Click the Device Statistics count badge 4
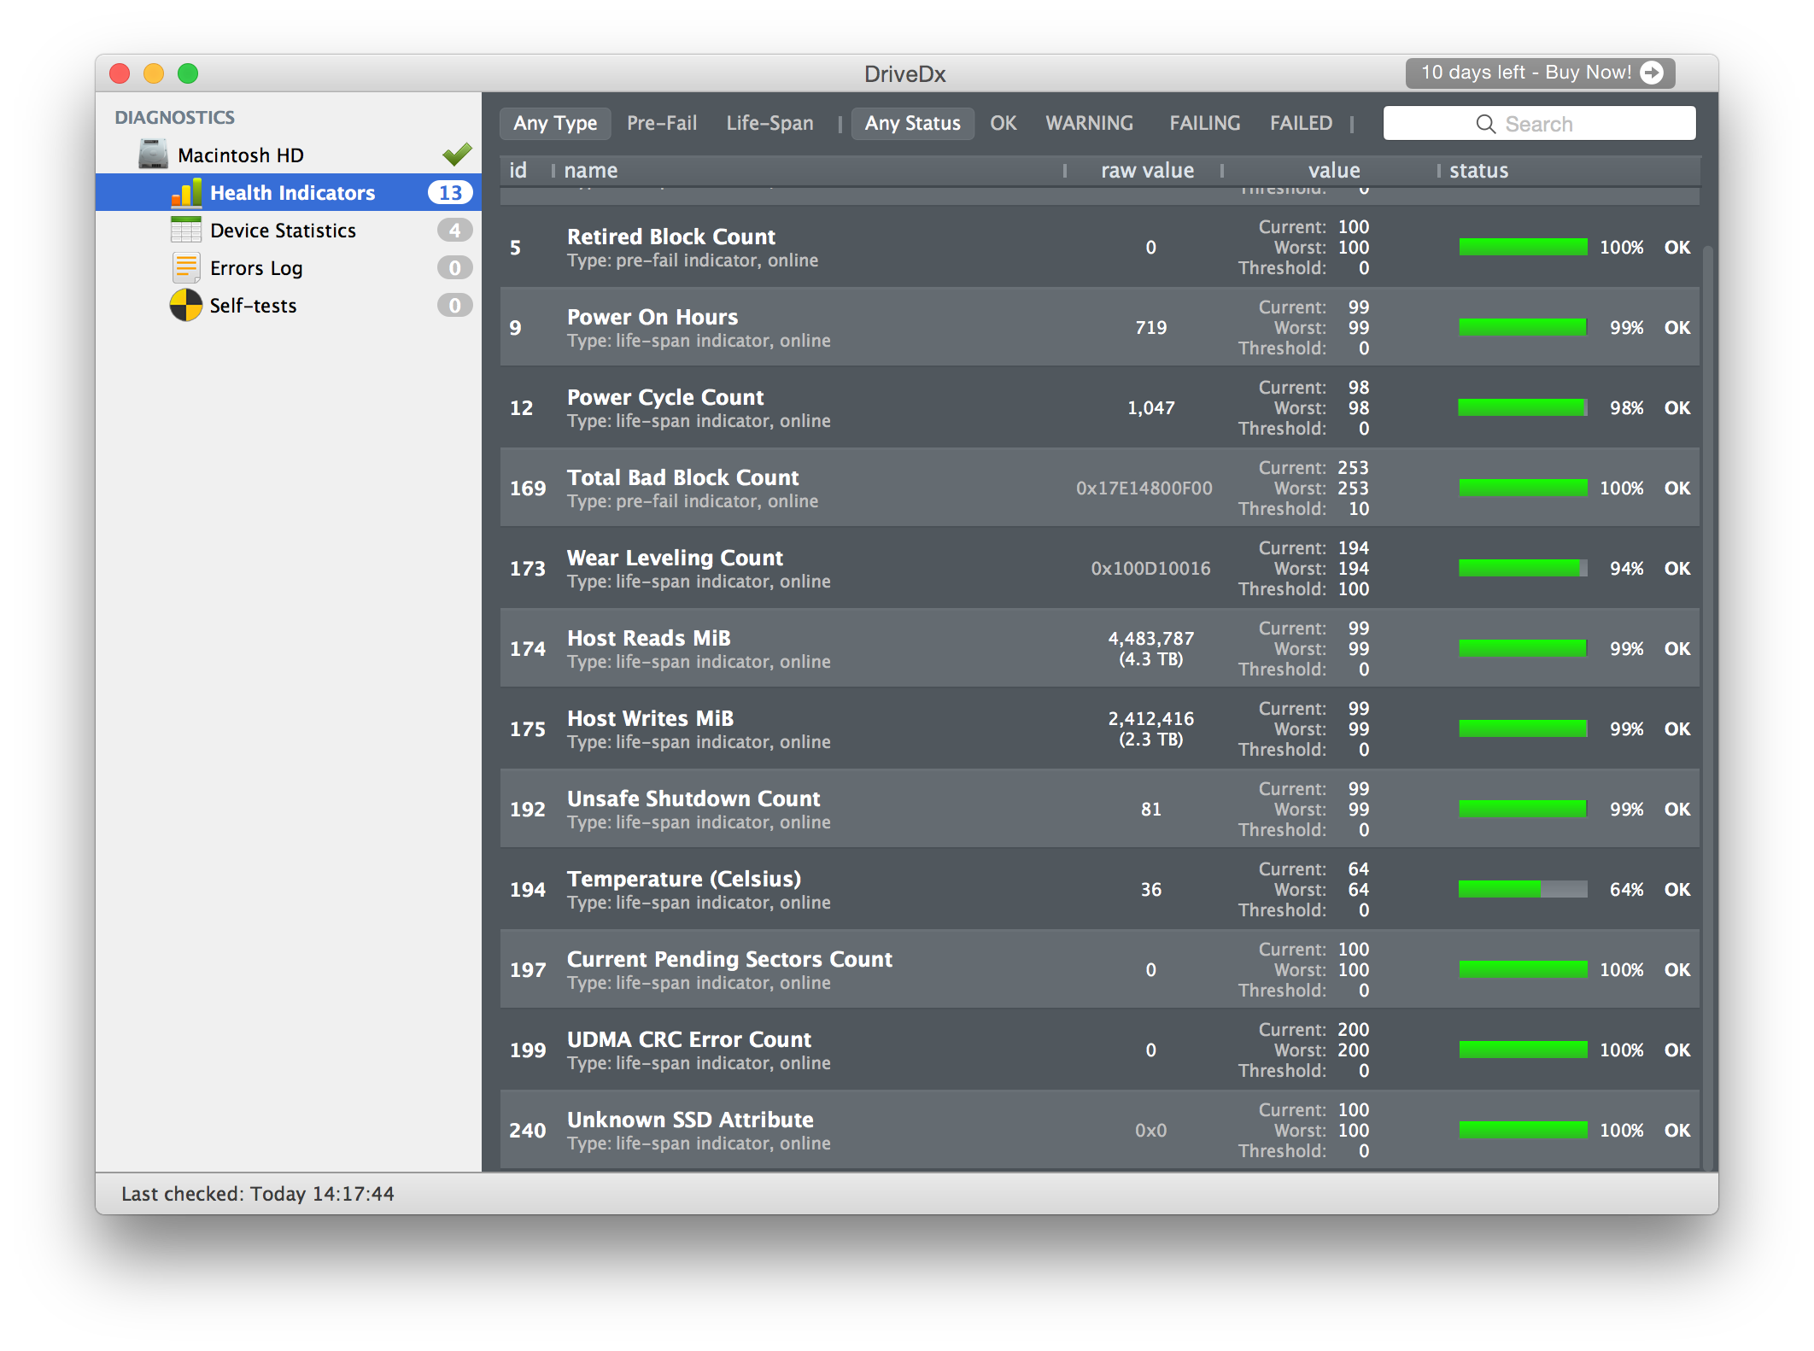The width and height of the screenshot is (1814, 1351). click(x=454, y=231)
